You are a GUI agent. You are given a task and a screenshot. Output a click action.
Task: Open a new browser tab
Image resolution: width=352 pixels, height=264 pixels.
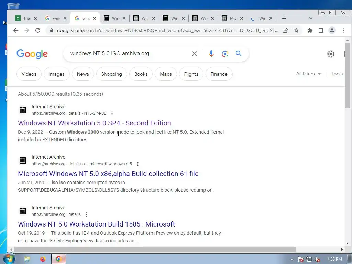[x=284, y=18]
